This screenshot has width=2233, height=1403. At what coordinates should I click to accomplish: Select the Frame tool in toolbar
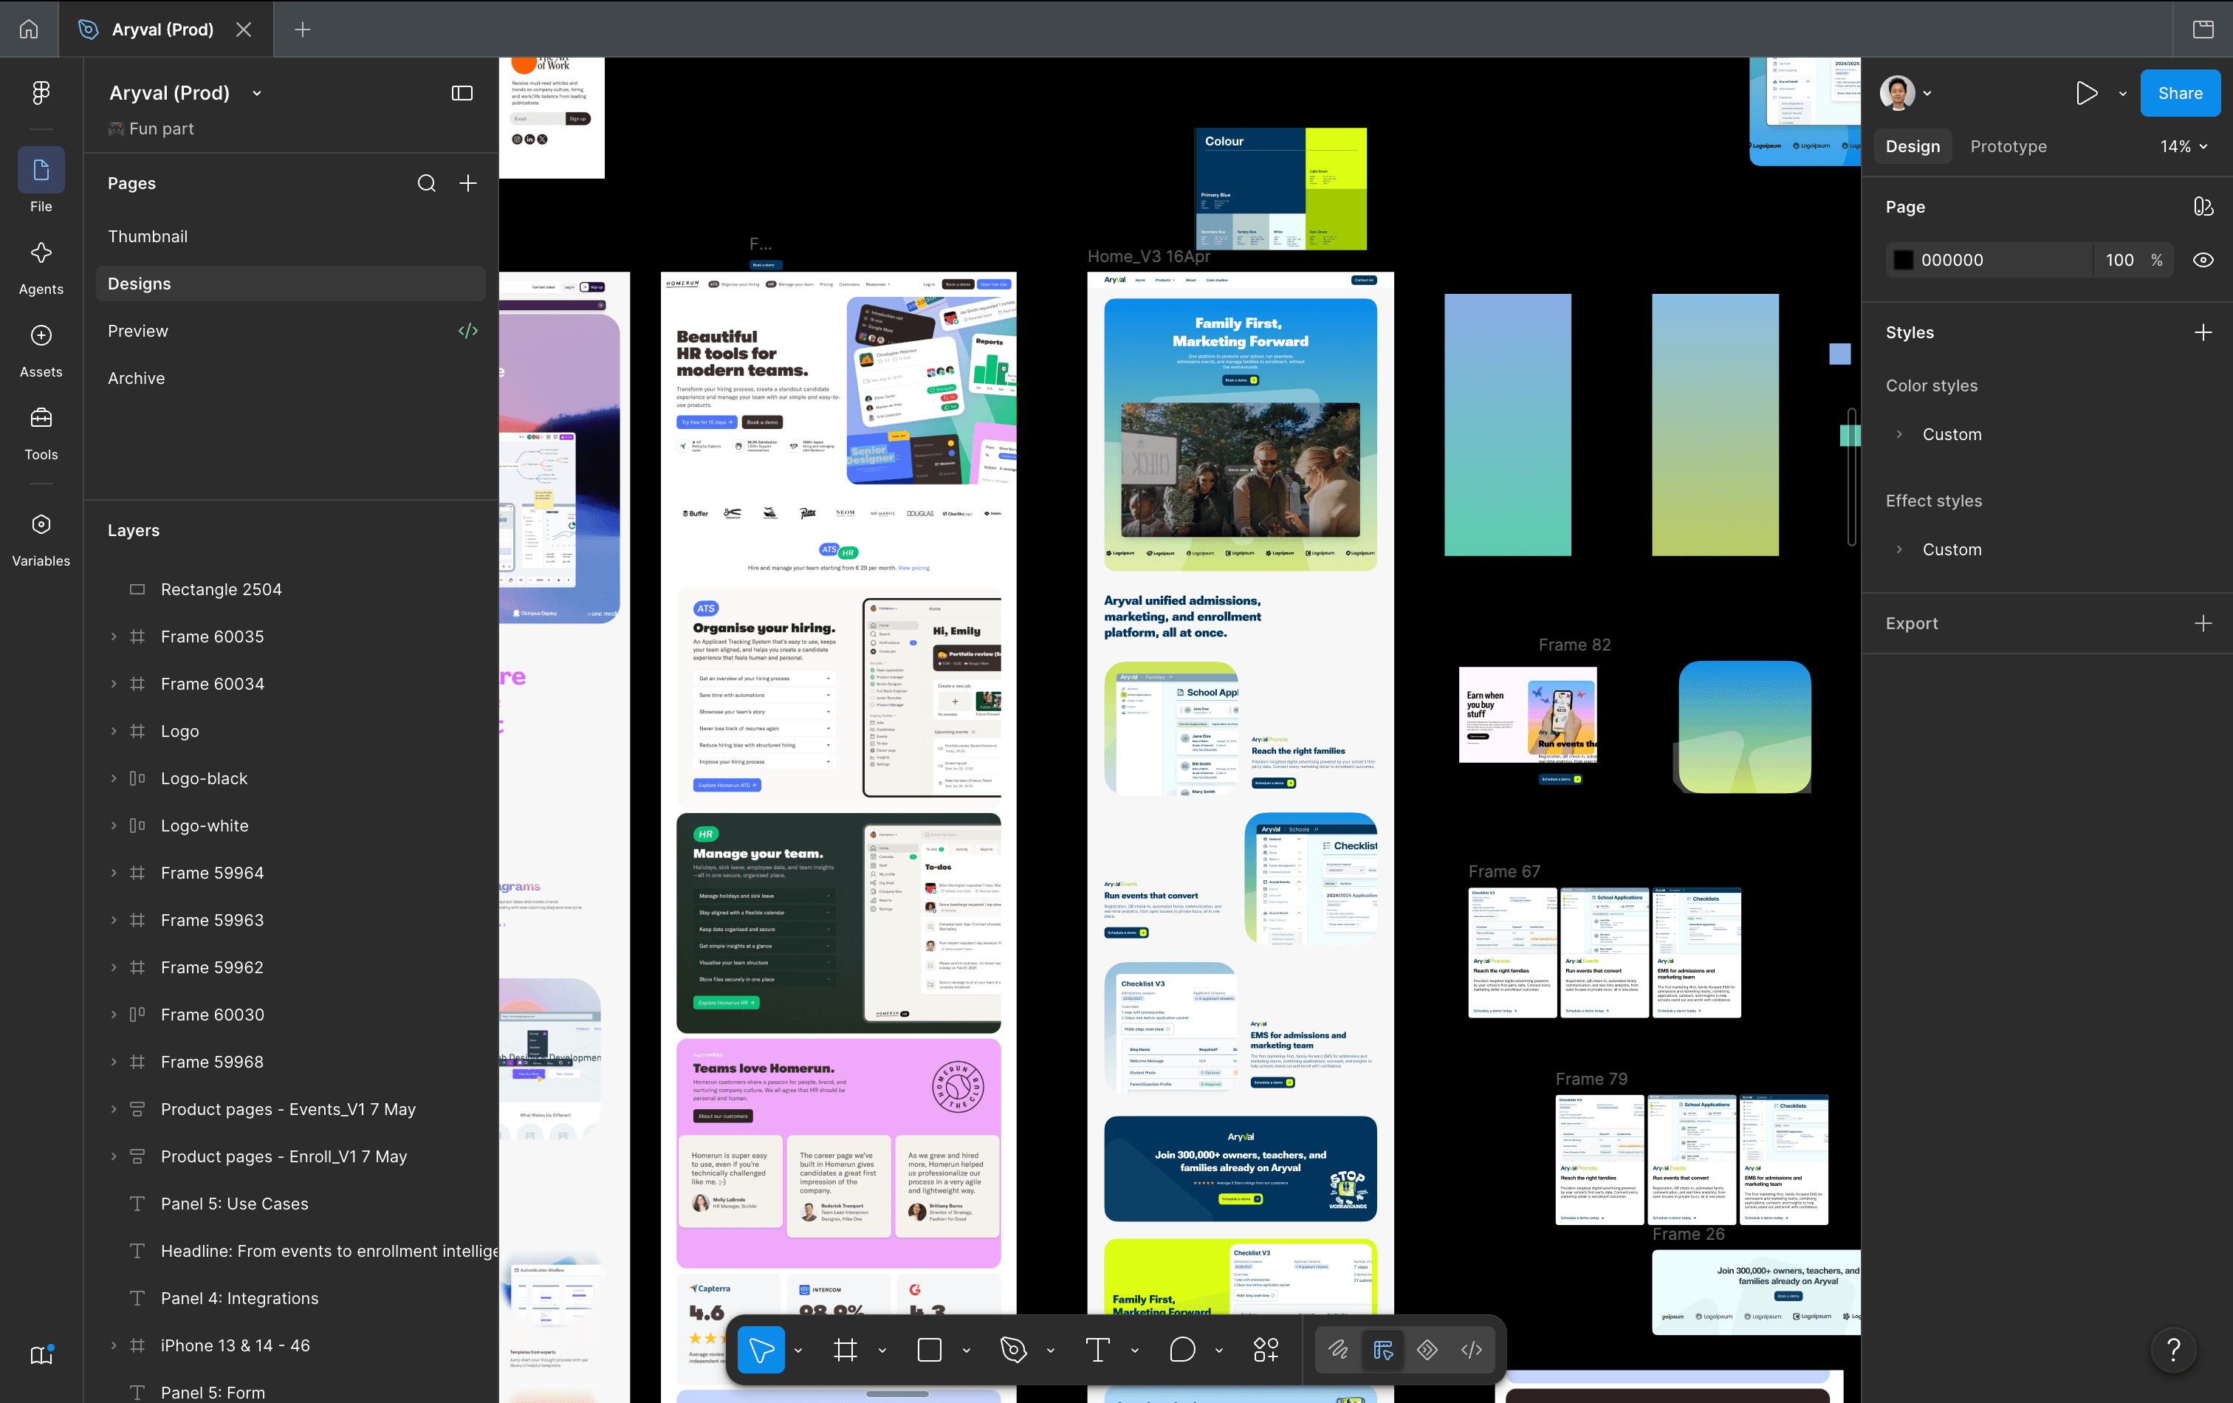(845, 1349)
